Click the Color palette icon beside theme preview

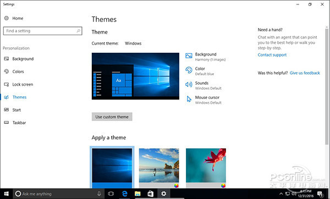(189, 70)
